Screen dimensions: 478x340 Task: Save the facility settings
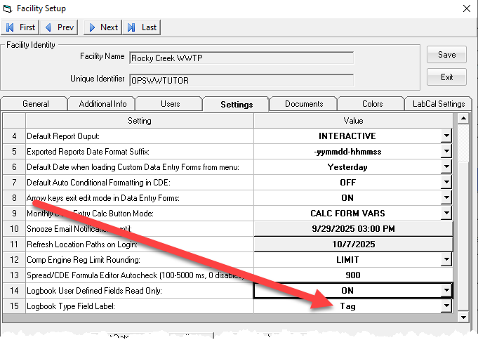point(446,55)
